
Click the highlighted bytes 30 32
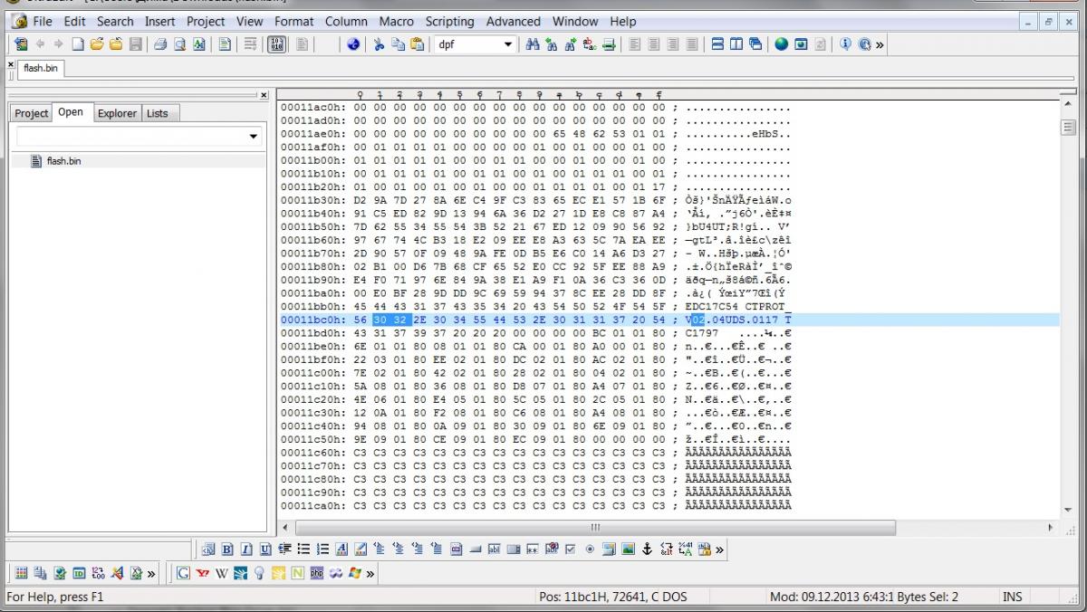391,320
